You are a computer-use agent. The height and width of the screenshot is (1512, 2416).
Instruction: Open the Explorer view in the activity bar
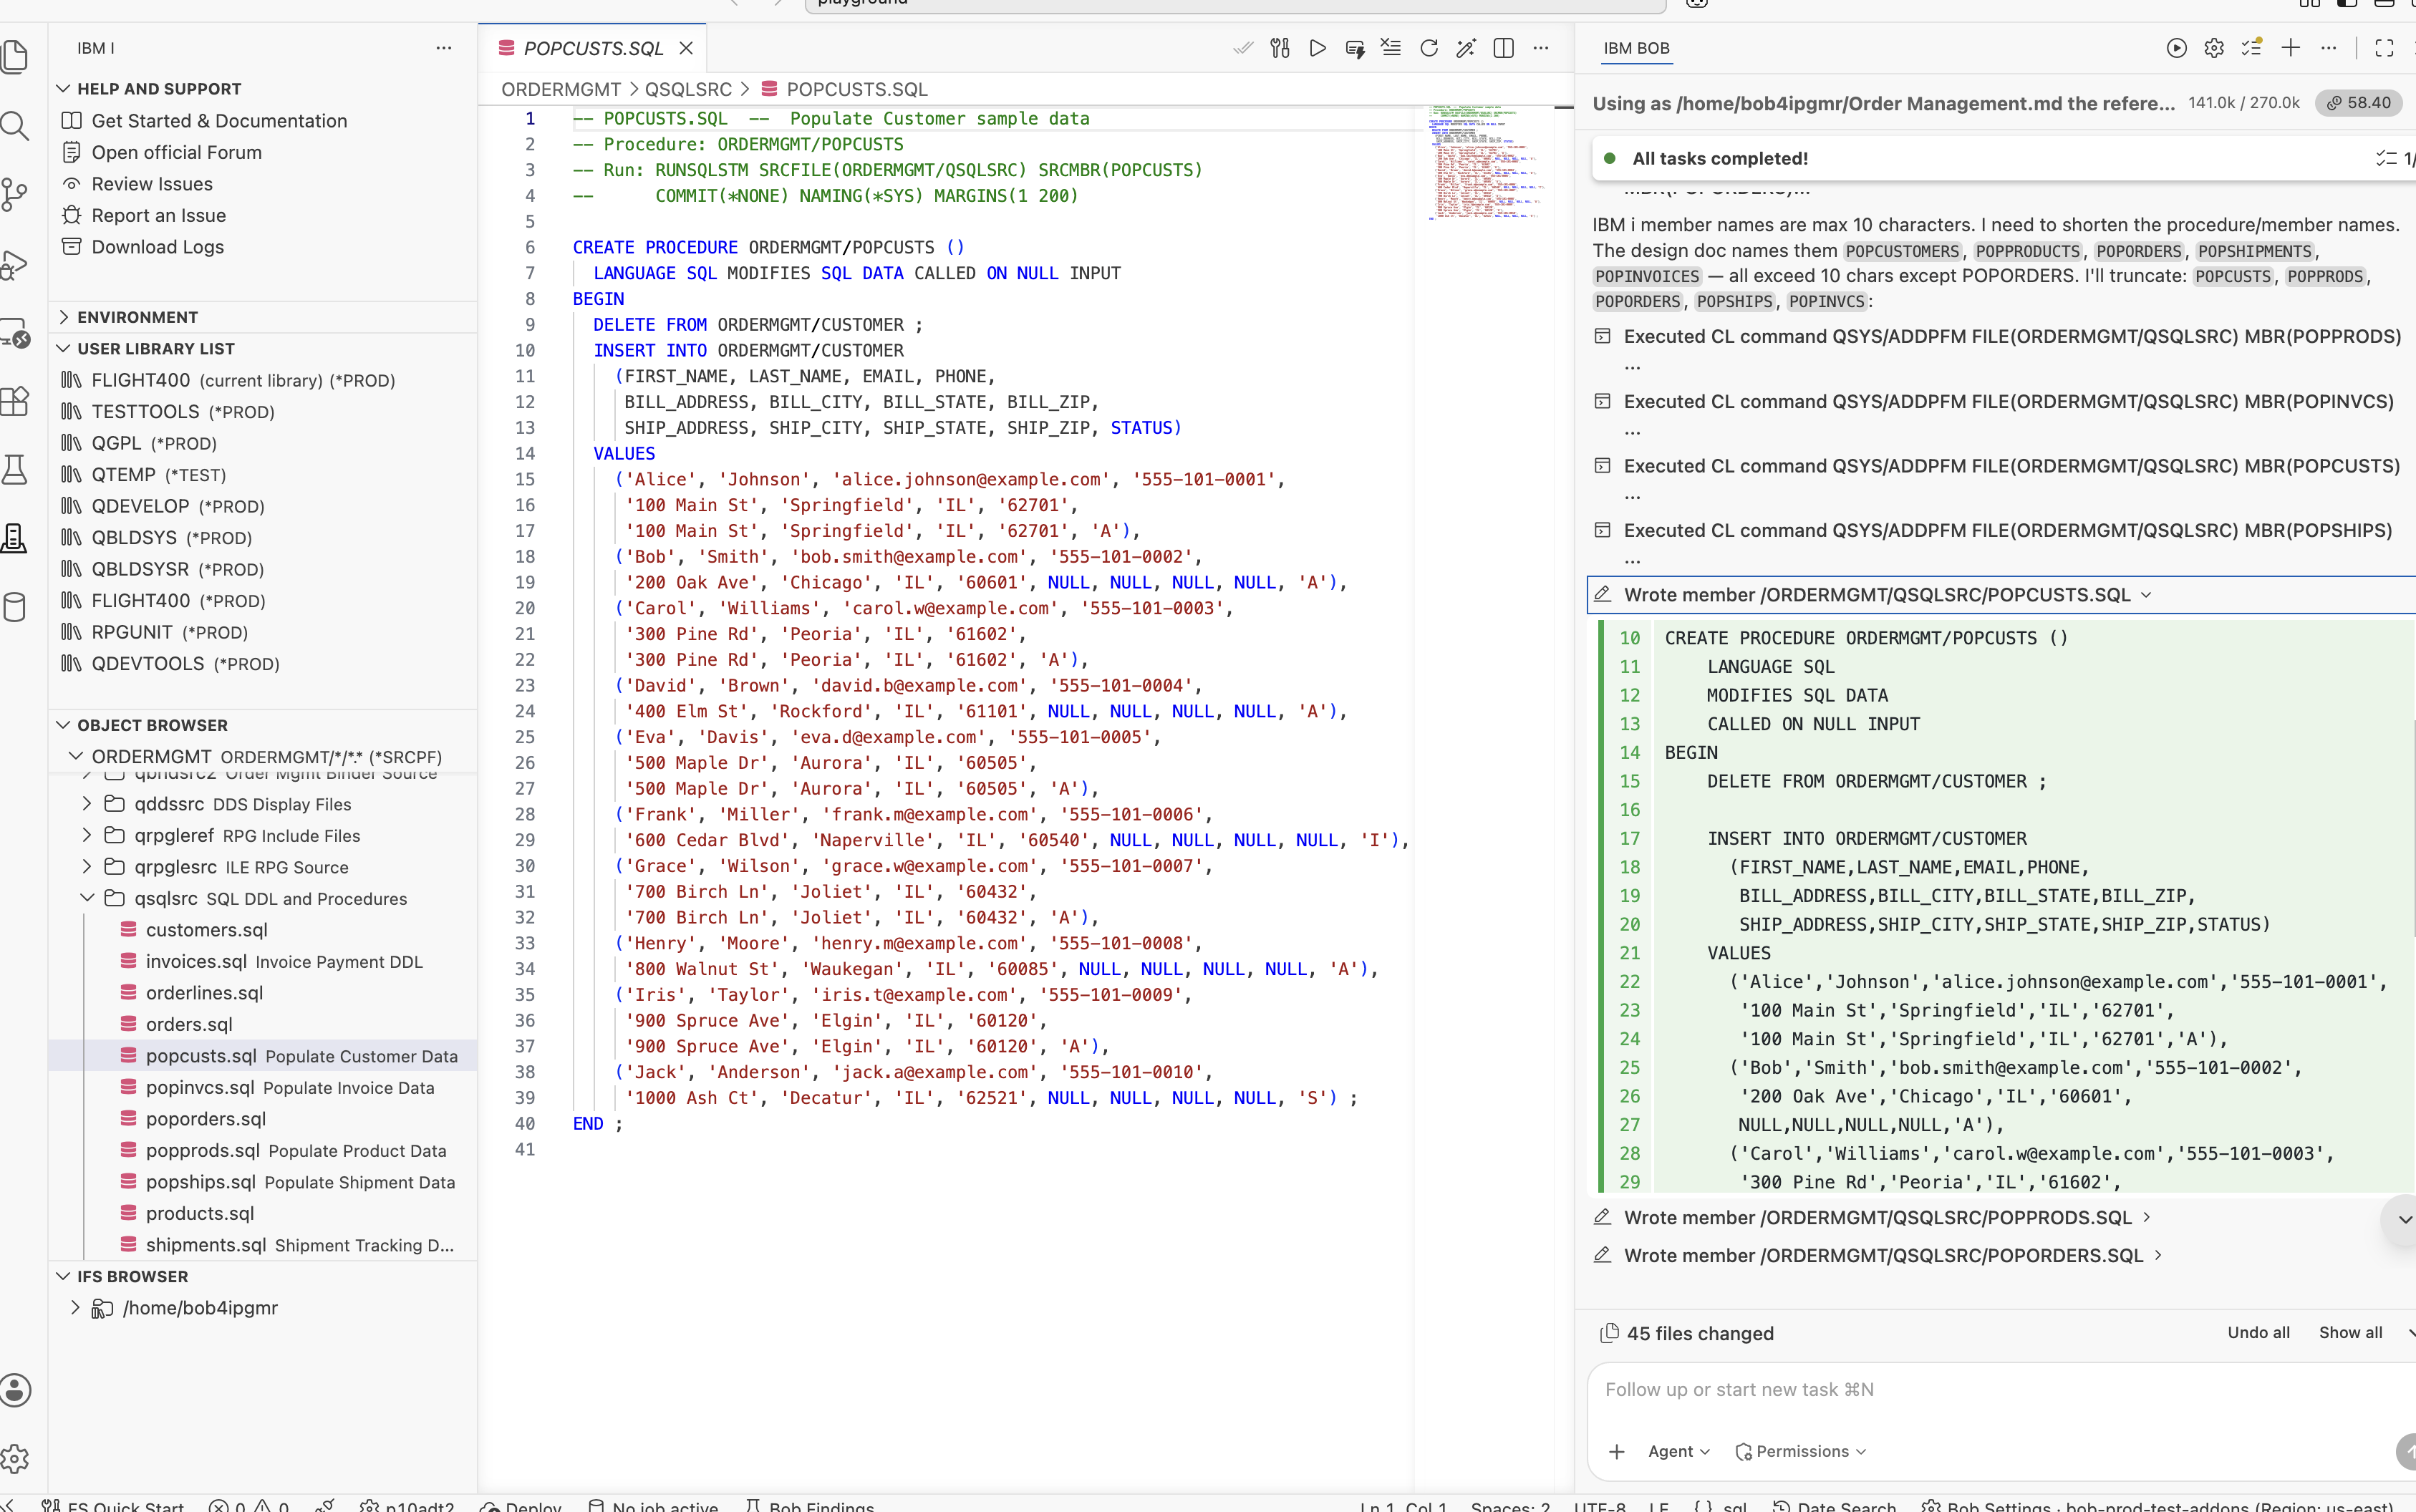coord(15,57)
